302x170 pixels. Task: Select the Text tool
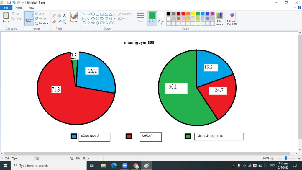[64, 16]
